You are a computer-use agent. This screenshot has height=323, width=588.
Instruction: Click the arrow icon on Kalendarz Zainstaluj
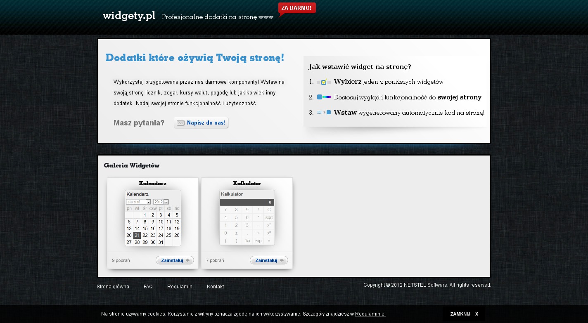(188, 260)
